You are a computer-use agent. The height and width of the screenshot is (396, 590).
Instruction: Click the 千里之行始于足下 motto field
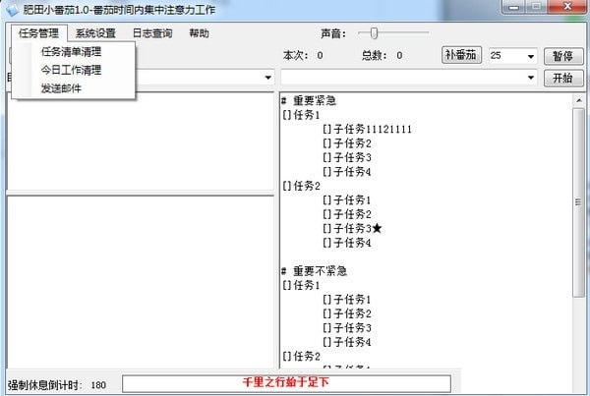coord(286,383)
